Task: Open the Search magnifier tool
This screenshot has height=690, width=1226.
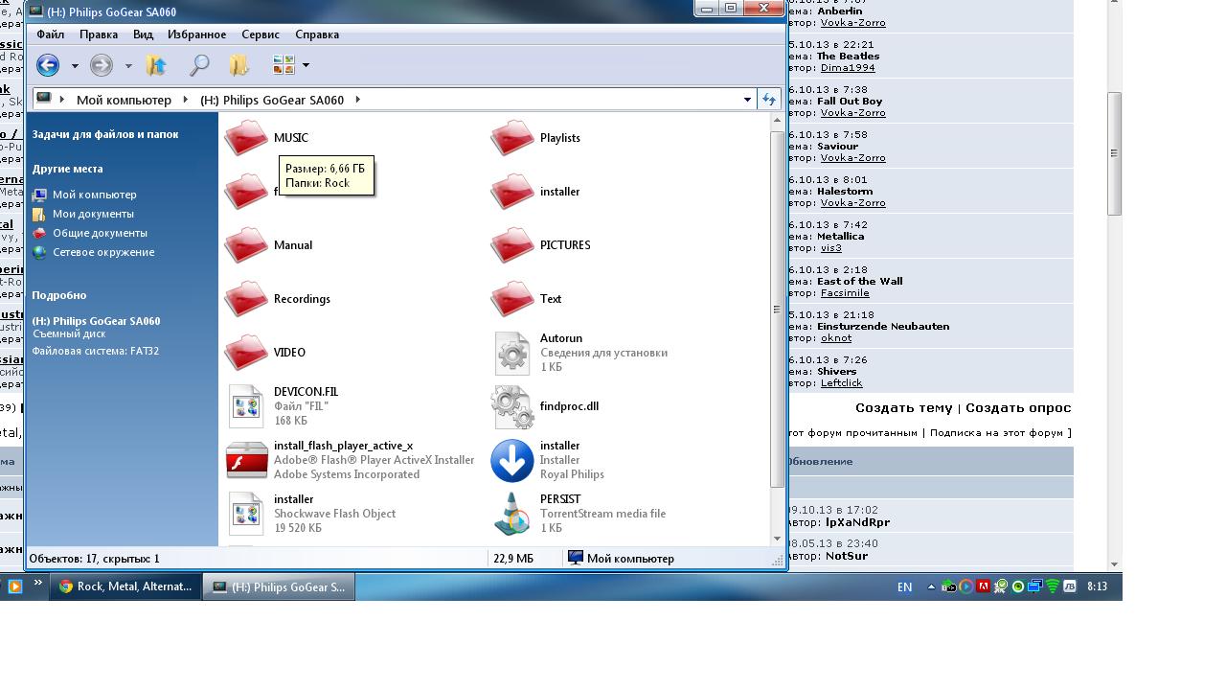Action: coord(199,65)
